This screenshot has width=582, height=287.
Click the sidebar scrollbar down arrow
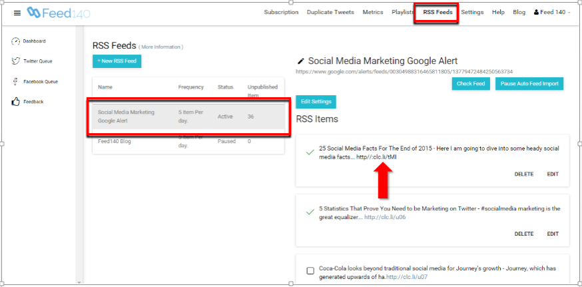[x=79, y=282]
